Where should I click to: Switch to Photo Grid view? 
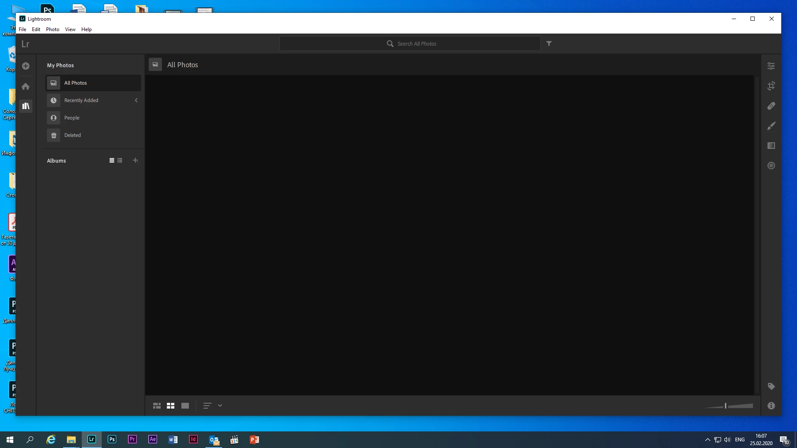pyautogui.click(x=157, y=406)
